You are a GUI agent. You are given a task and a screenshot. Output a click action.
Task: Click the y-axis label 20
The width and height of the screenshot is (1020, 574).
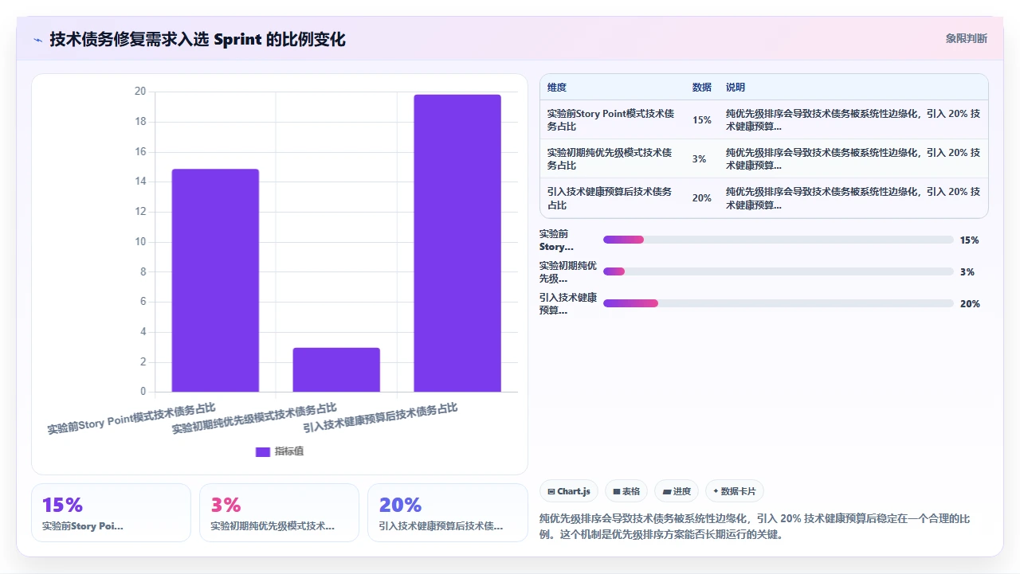(x=140, y=92)
